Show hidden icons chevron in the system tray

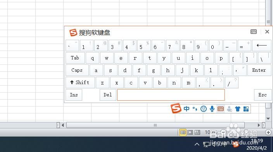tap(197, 144)
